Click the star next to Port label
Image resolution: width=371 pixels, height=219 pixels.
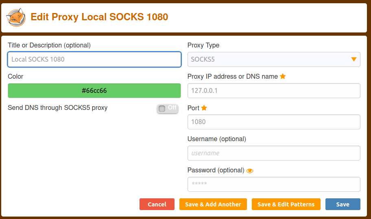point(204,108)
